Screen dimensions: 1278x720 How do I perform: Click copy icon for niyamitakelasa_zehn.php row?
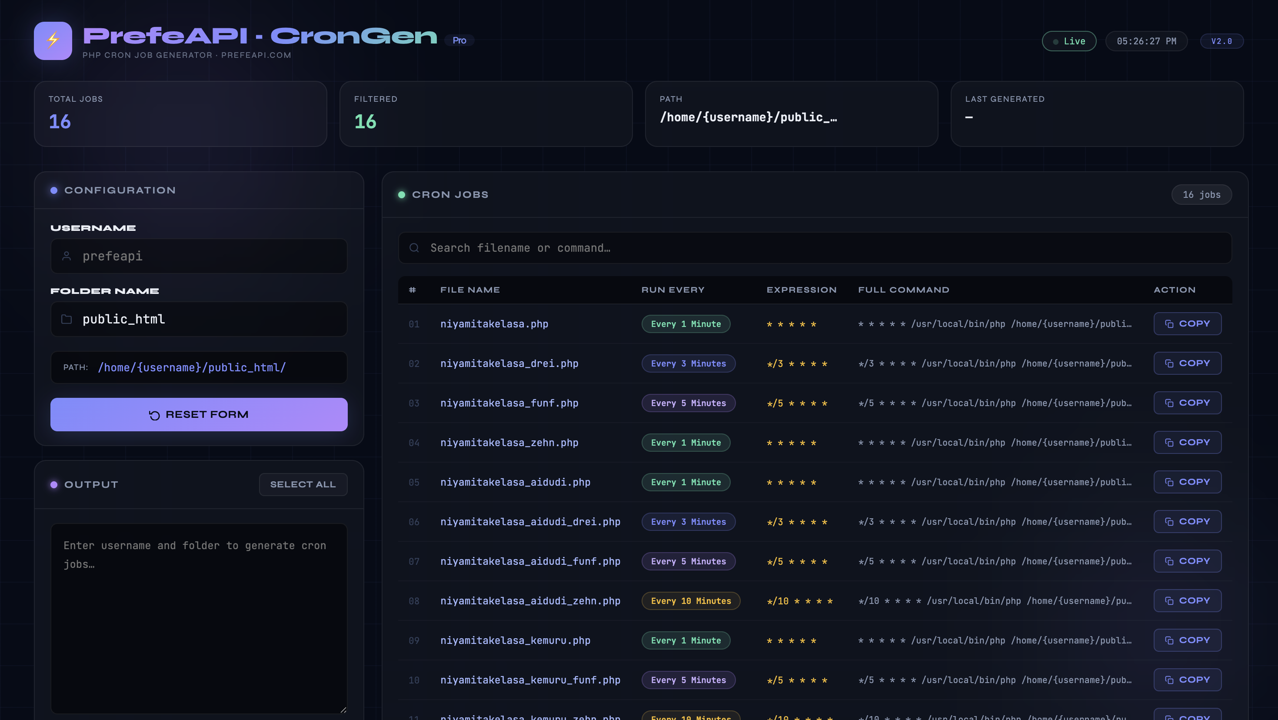tap(1169, 443)
